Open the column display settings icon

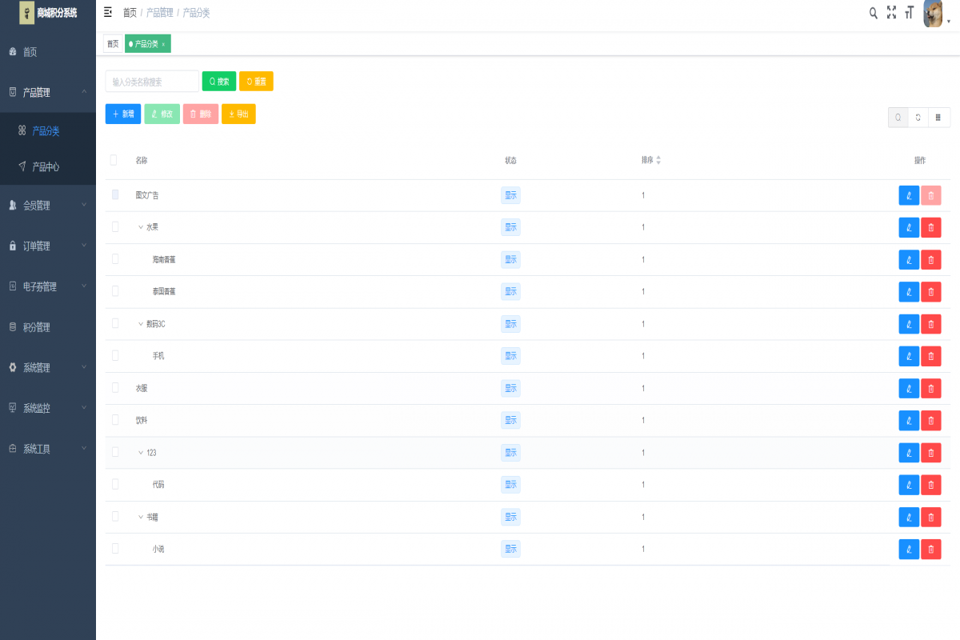click(x=938, y=118)
